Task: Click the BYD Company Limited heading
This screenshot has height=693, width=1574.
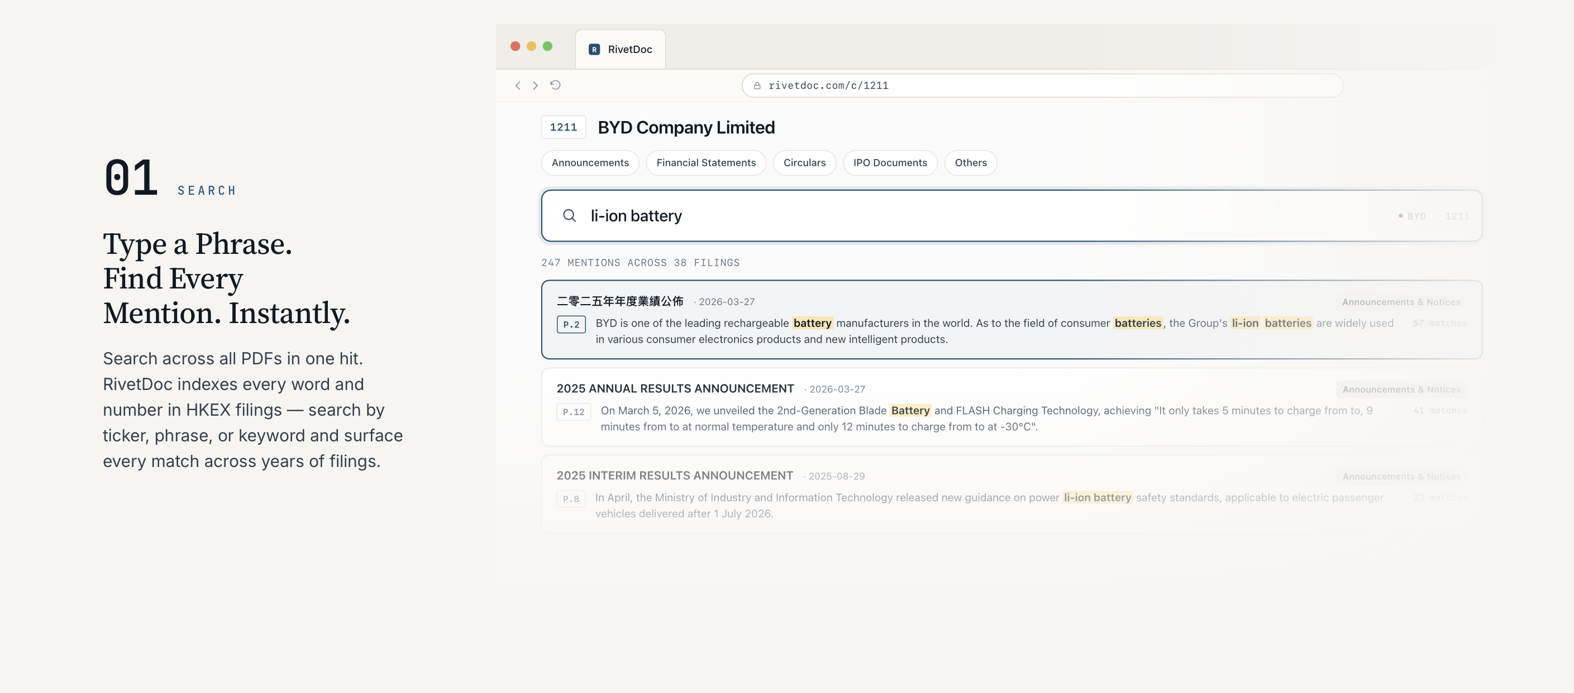Action: [685, 127]
